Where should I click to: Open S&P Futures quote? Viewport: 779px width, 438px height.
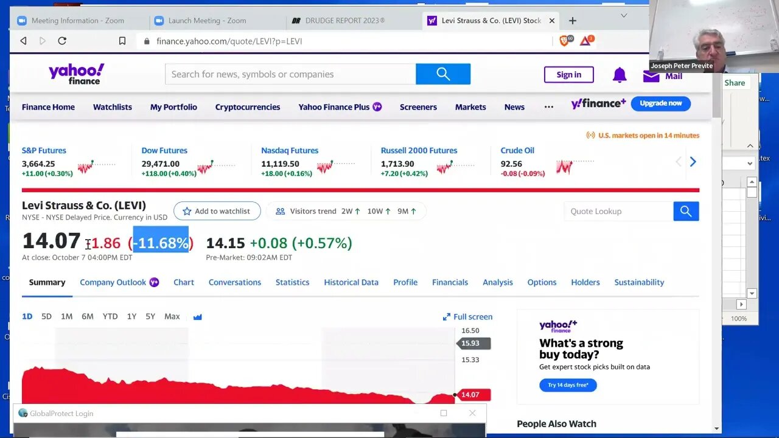44,150
